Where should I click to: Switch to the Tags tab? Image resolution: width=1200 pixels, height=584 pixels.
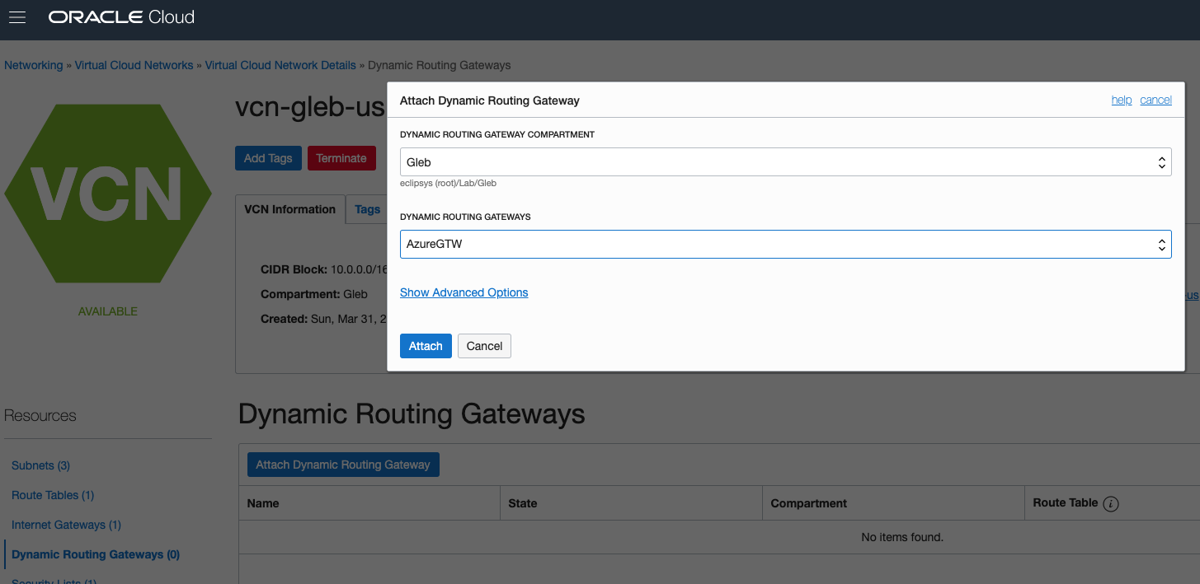[367, 209]
